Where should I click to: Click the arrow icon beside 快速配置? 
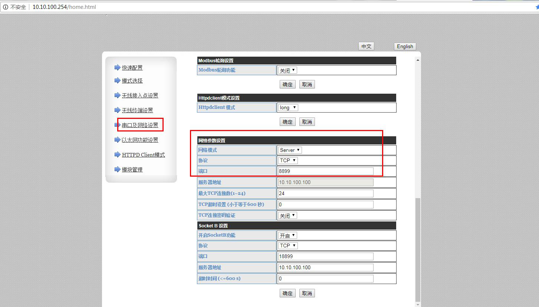pyautogui.click(x=118, y=67)
